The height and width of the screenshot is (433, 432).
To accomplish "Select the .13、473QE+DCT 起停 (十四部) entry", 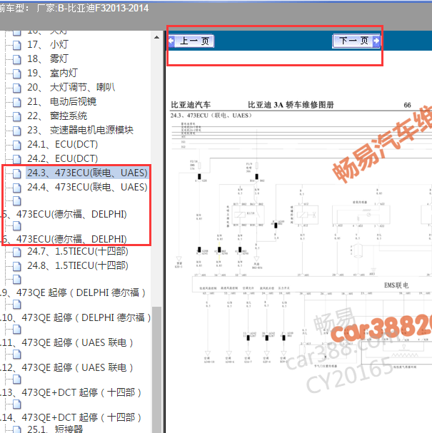I will [71, 392].
